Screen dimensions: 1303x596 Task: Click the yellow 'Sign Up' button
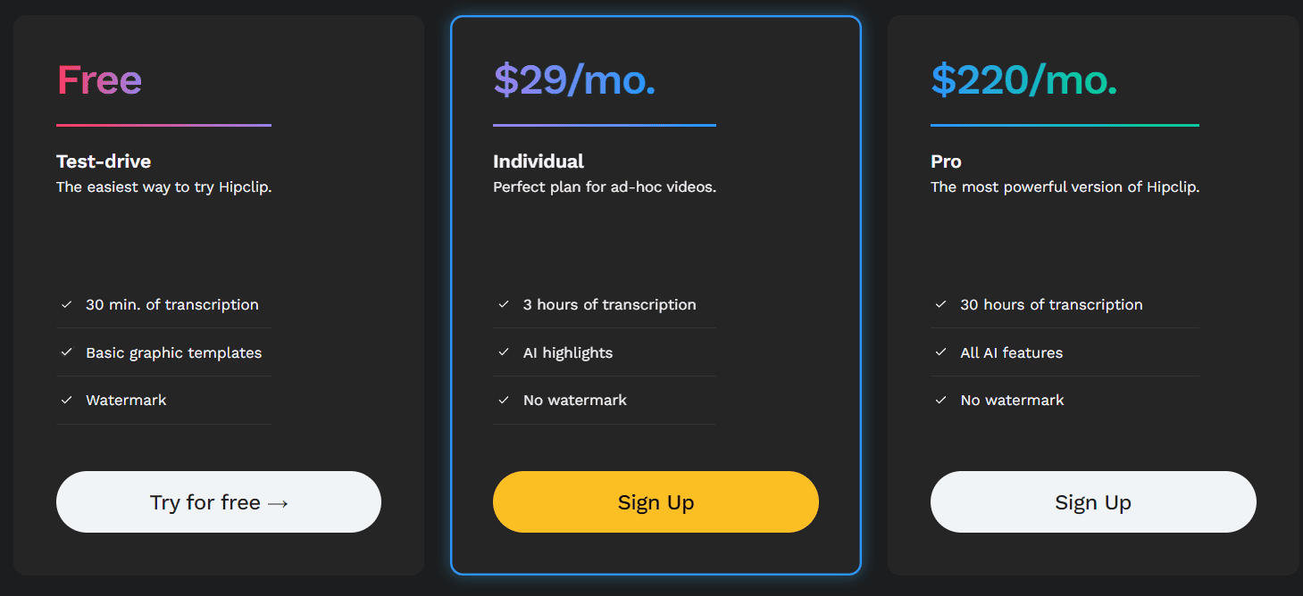point(656,501)
